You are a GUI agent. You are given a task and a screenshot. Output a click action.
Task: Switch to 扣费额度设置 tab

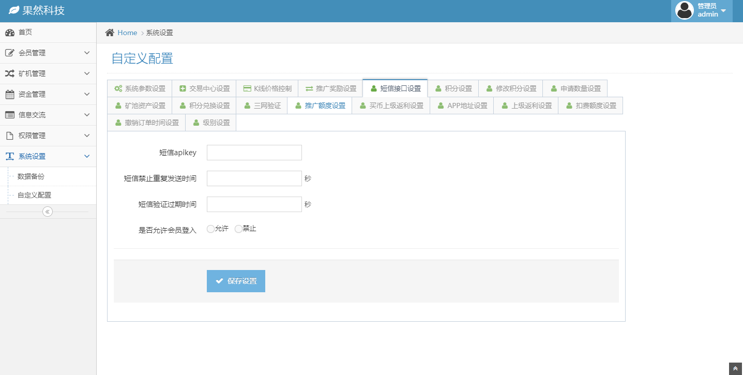(x=590, y=106)
